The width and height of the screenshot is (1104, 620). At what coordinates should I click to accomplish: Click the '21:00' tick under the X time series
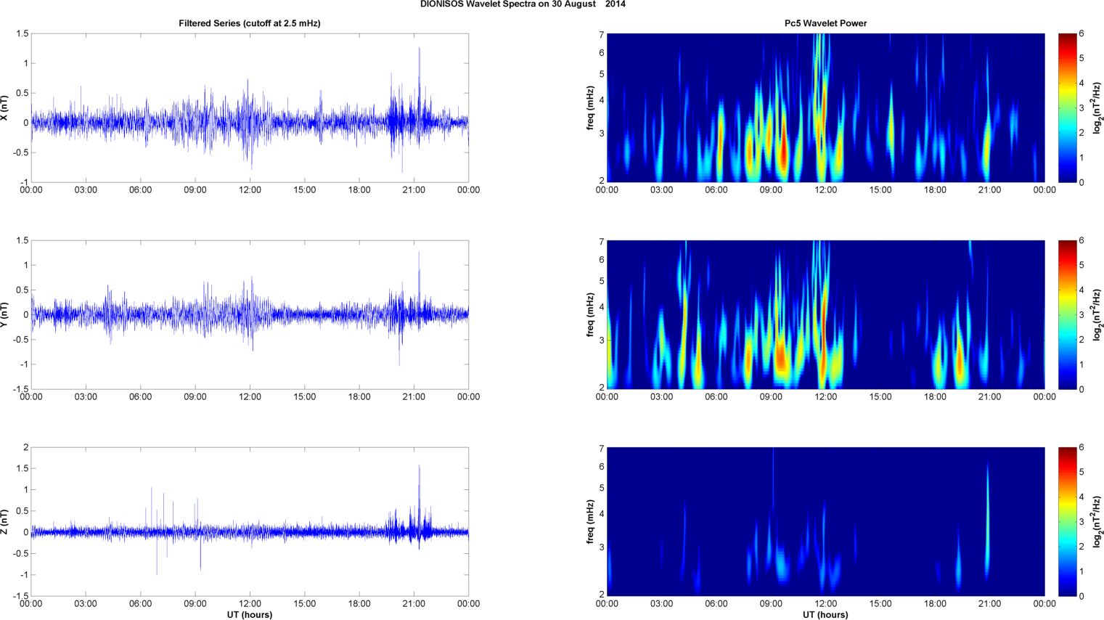(x=414, y=190)
